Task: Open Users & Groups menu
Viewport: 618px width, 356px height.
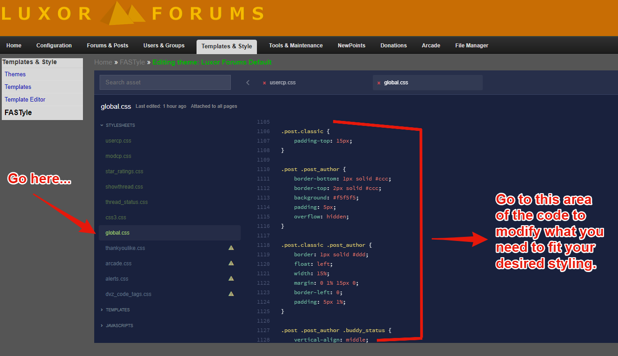Action: coord(164,46)
